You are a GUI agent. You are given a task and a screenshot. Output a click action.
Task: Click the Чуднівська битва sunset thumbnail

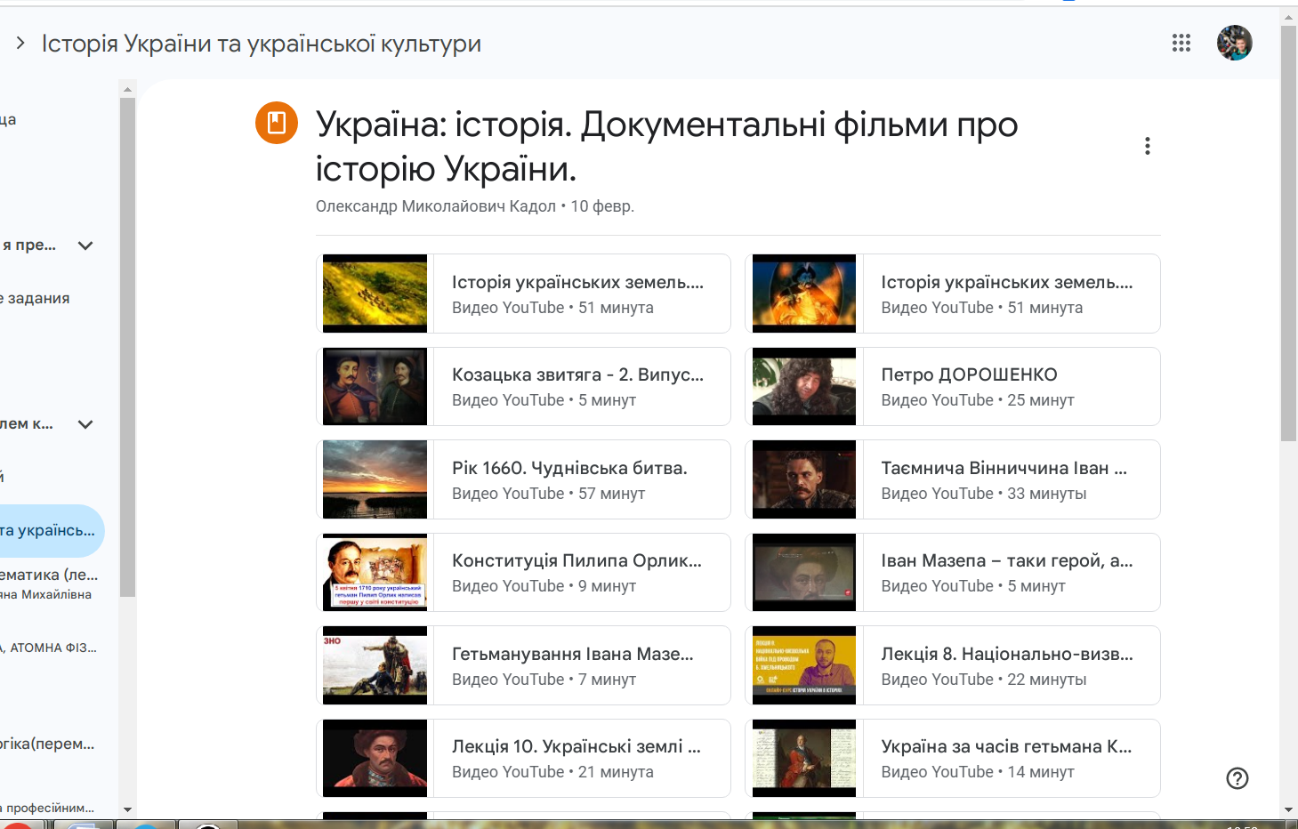tap(375, 479)
